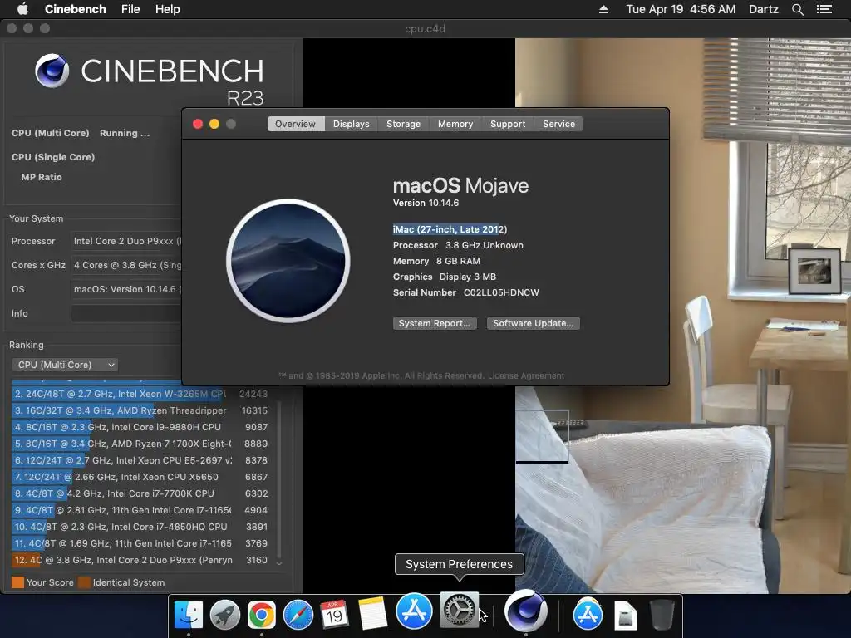Select the Xeon E5-2697 ranking row
The image size is (851, 638).
click(140, 460)
